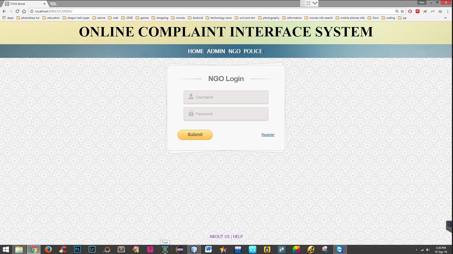Open the Windows Start button
The width and height of the screenshot is (453, 254).
tap(6, 249)
